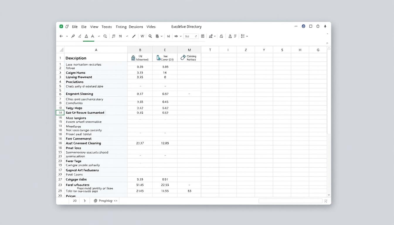Click the green spreadsheet app icon
The width and height of the screenshot is (394, 225).
61,26
